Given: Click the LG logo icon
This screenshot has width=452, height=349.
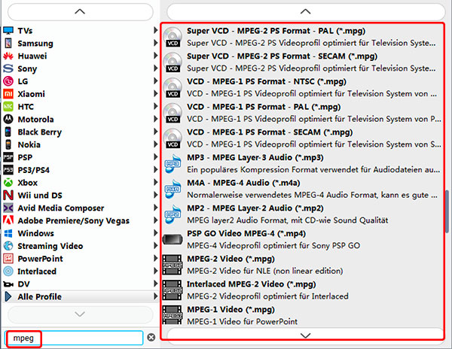Looking at the screenshot, I should [8, 81].
